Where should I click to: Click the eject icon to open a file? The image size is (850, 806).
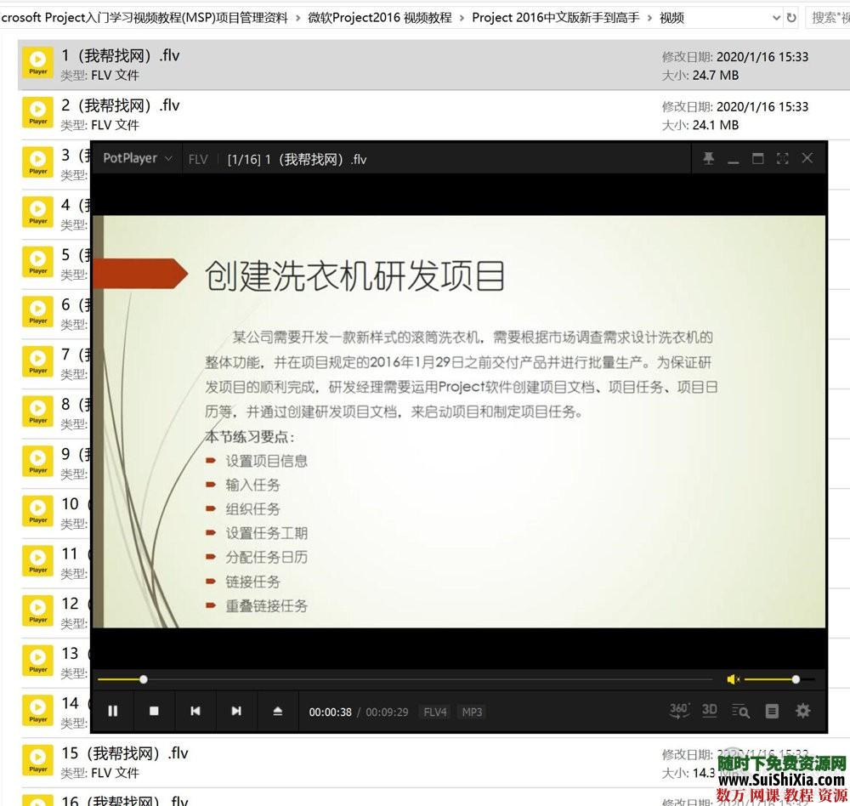point(277,711)
